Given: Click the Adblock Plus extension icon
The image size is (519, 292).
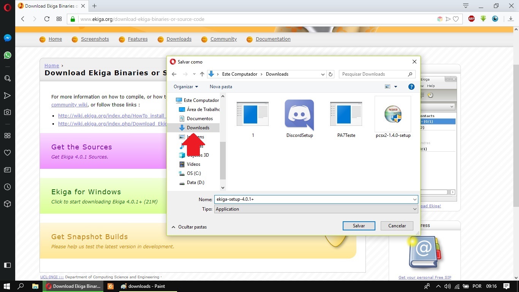Looking at the screenshot, I should pos(472,19).
